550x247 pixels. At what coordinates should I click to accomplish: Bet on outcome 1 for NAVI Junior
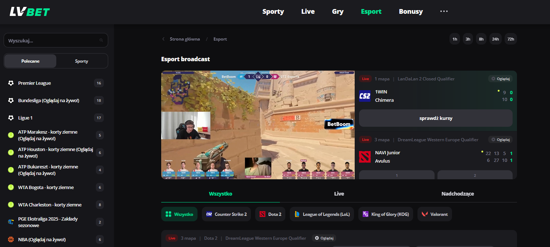coord(397,175)
